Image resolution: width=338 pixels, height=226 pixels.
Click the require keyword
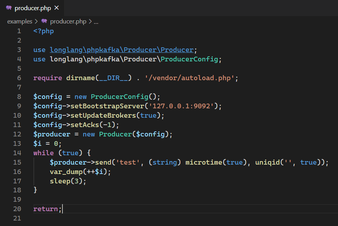48,78
